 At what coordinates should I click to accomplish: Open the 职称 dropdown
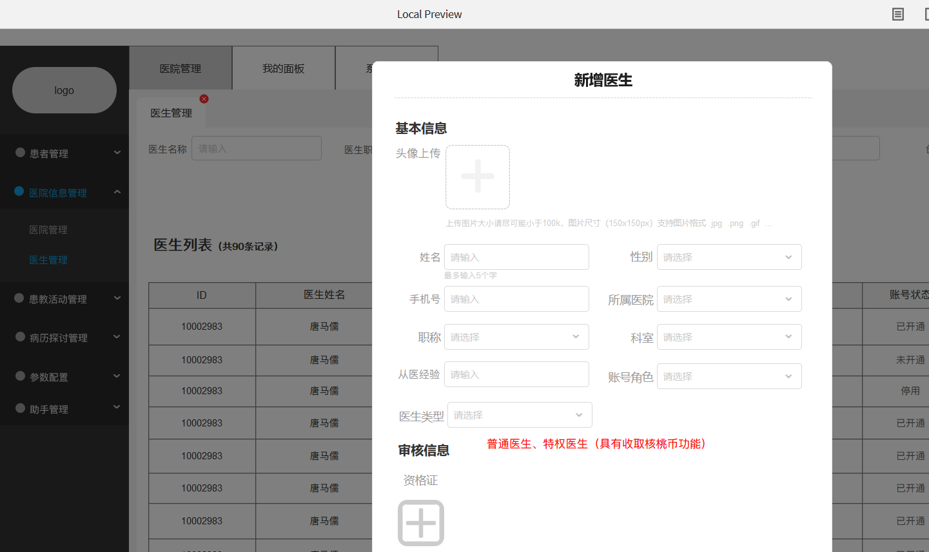coord(516,337)
